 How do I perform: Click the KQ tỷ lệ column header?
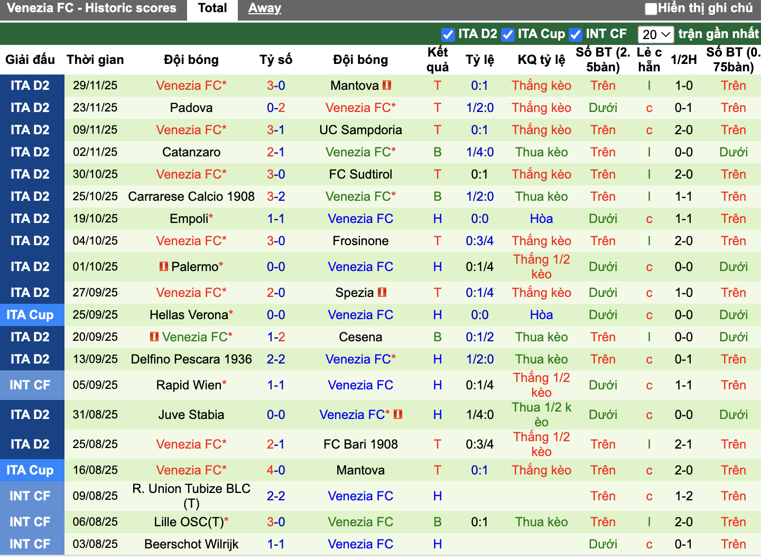(x=542, y=60)
